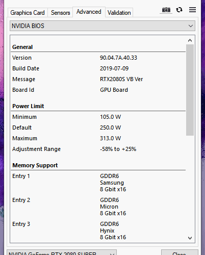Select the Version value 90.04.7A.40.33
205x255 pixels.
(x=118, y=58)
